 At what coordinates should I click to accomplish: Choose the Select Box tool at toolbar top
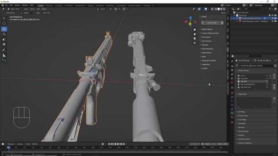point(4,18)
